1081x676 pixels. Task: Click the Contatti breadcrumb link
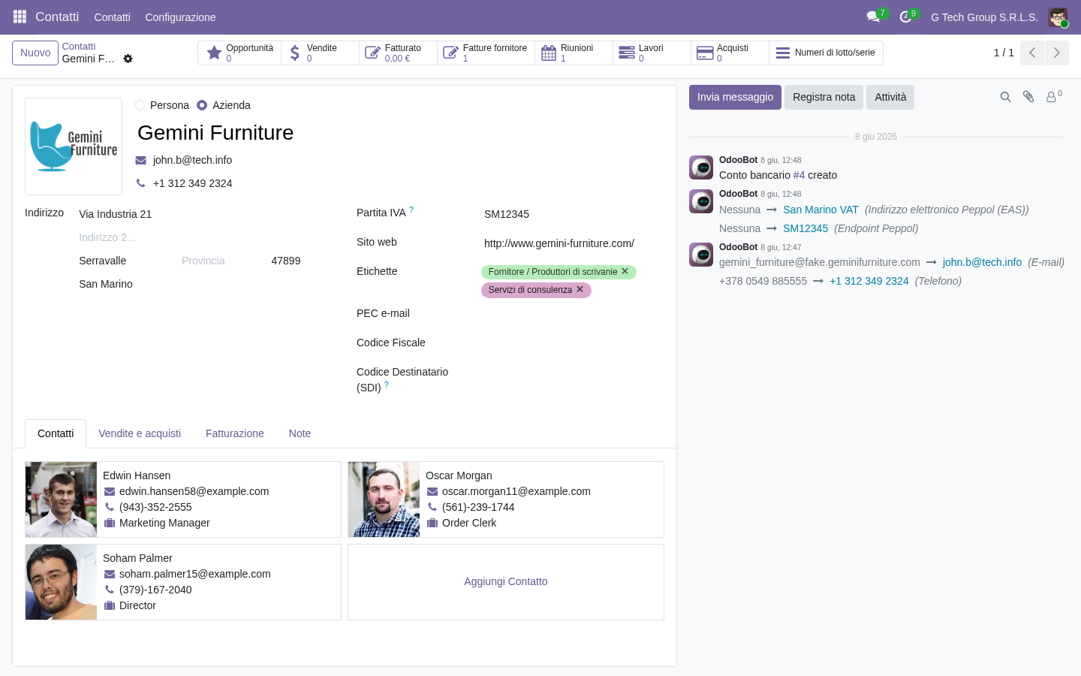[79, 46]
